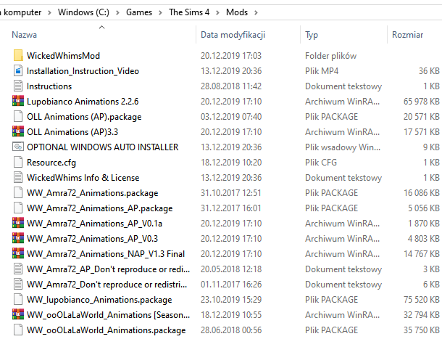
Task: Click the size value 75 520 KB
Action: pyautogui.click(x=422, y=300)
